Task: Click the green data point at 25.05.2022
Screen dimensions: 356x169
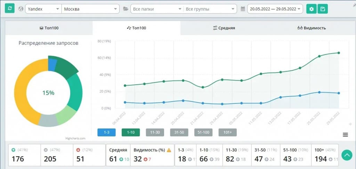Action: pos(319,56)
